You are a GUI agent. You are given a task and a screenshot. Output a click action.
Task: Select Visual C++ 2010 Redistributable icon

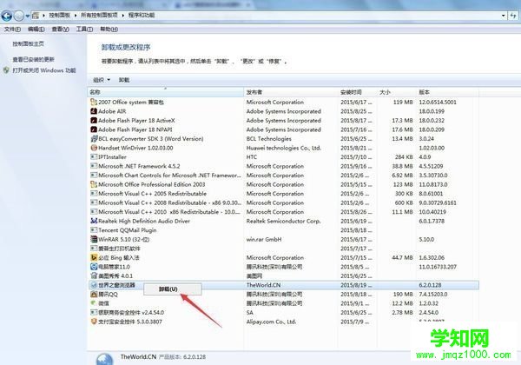[94, 212]
